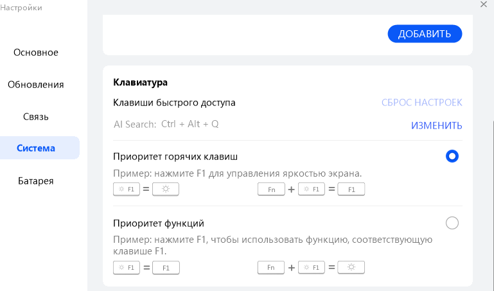The width and height of the screenshot is (494, 291).
Task: Enable the Приоритет функций radio button
Action: pos(452,223)
